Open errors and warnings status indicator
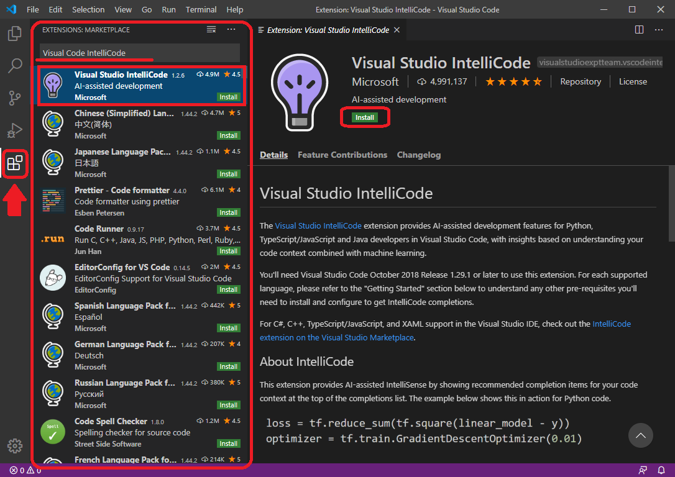Viewport: 675px width, 477px height. (25, 470)
